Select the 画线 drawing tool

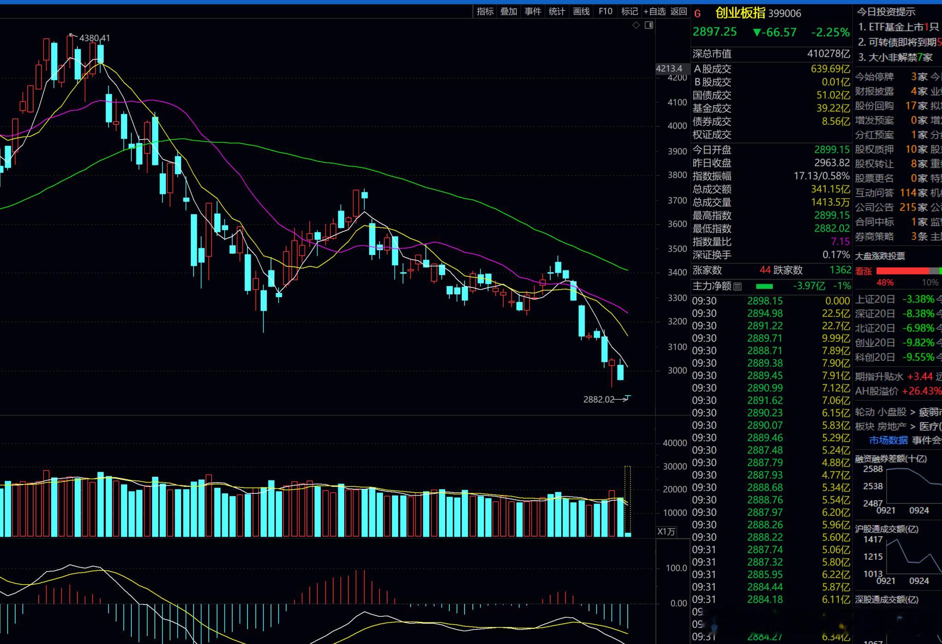coord(581,12)
